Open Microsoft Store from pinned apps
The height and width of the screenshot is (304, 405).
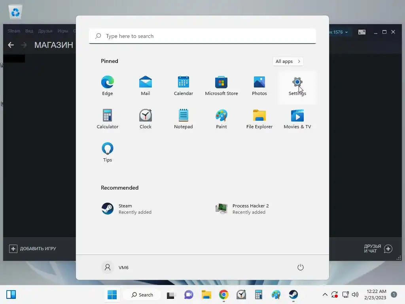point(221,86)
